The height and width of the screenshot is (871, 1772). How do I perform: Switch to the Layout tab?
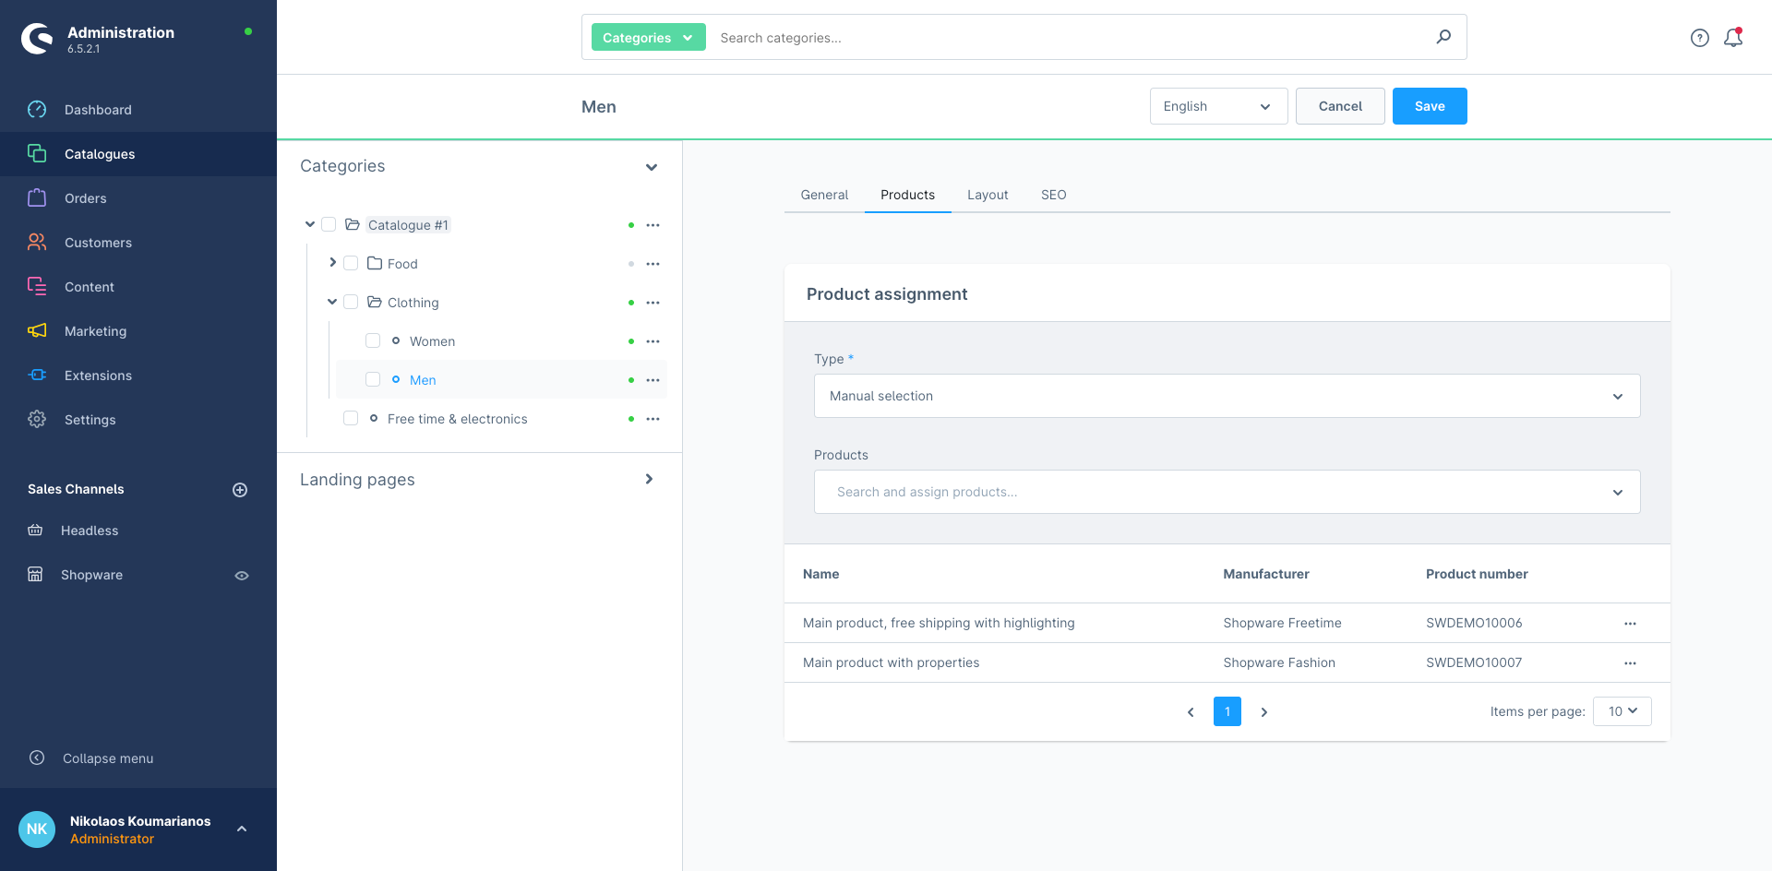[988, 195]
